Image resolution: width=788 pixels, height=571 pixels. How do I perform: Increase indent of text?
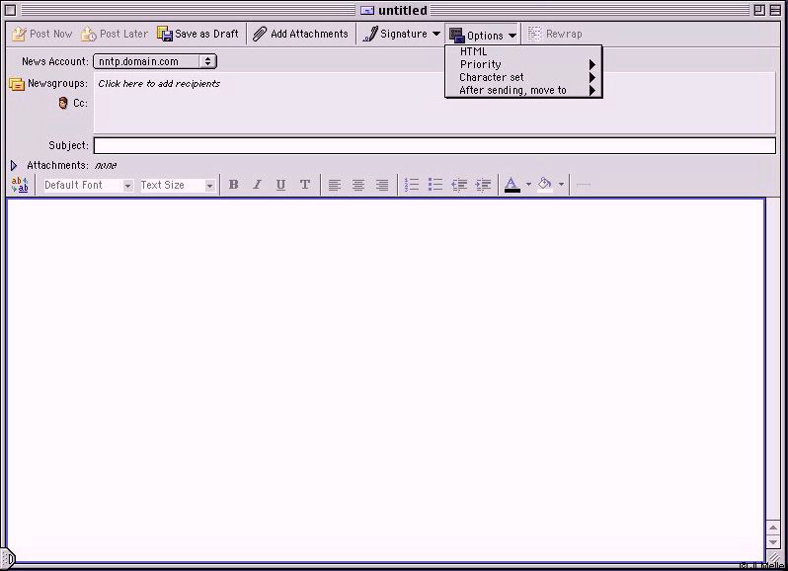(483, 185)
